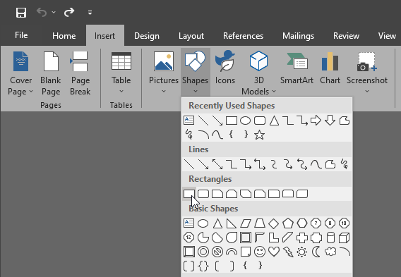The width and height of the screenshot is (401, 277).
Task: Click the Redo arrow icon
Action: click(69, 12)
